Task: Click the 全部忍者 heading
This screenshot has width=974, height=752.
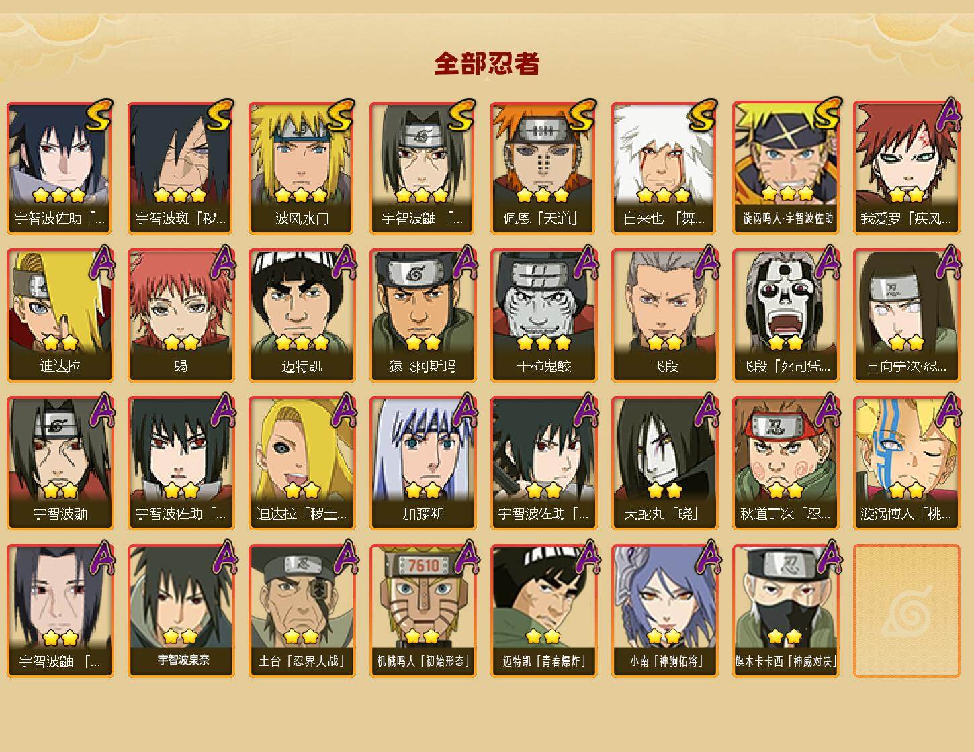Action: pos(487,63)
